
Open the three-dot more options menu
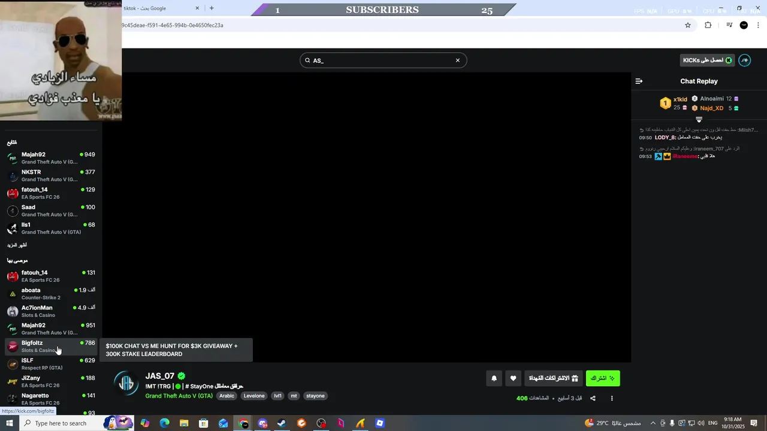[612, 398]
